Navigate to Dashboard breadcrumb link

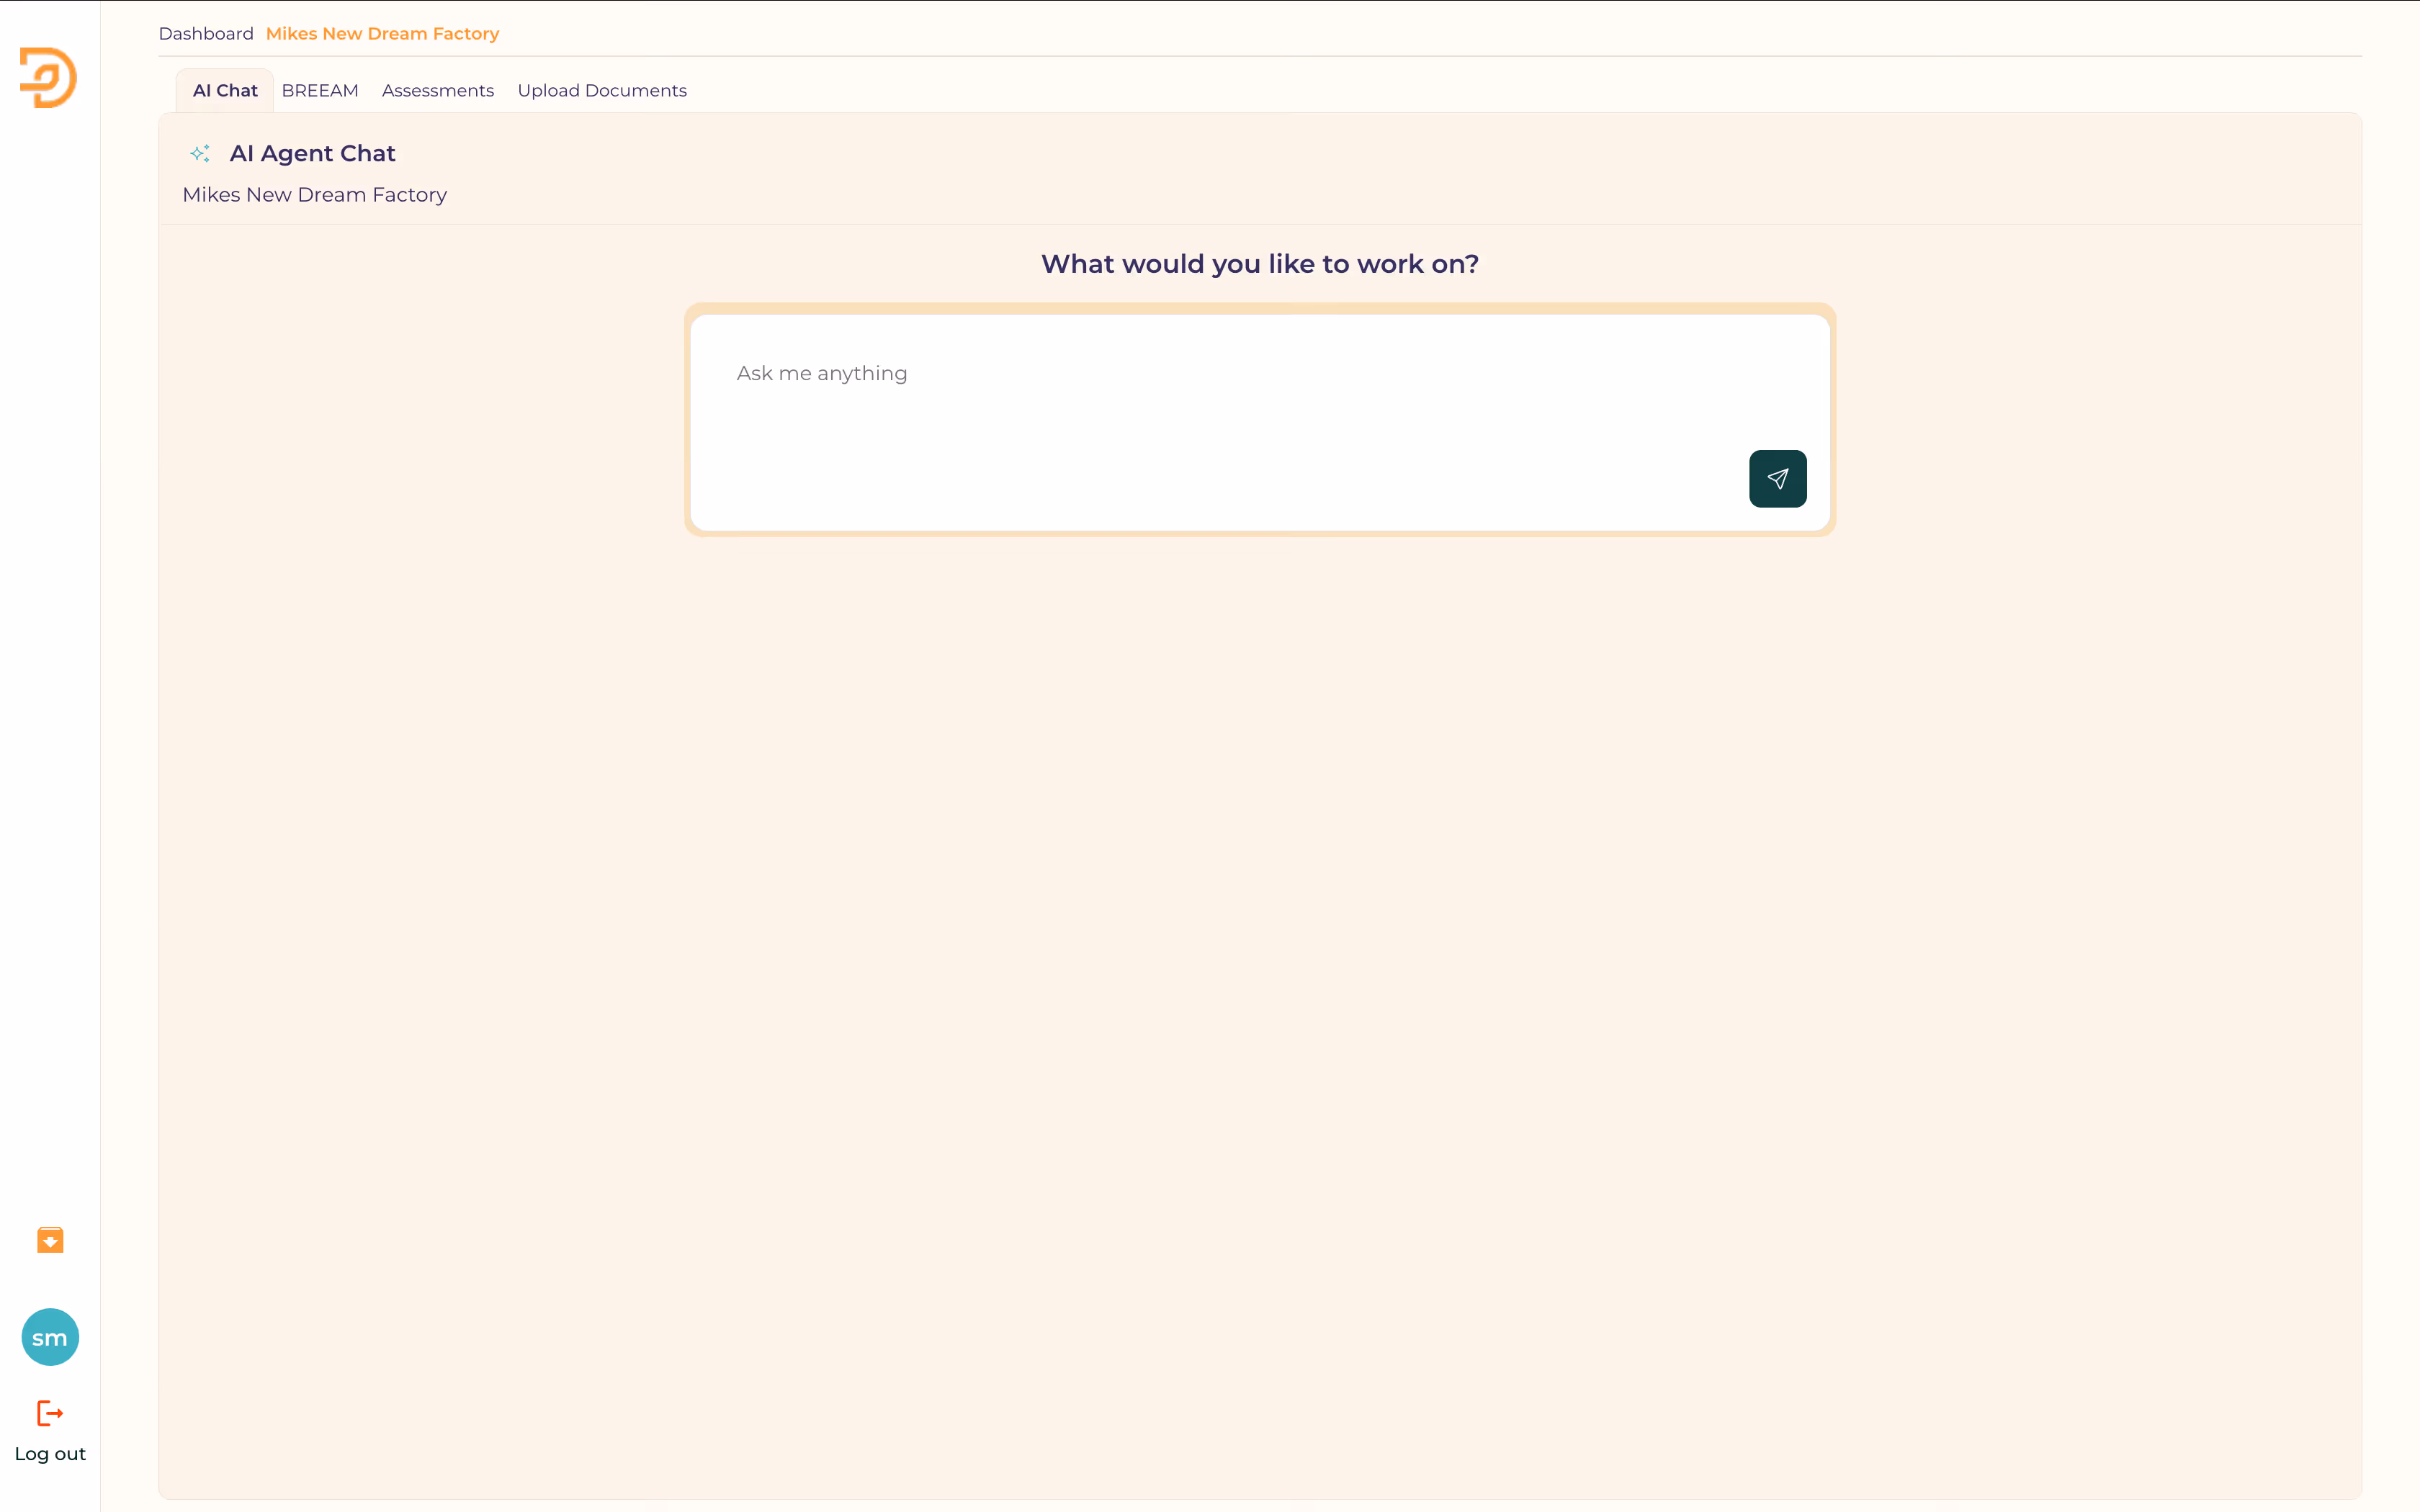pos(206,34)
